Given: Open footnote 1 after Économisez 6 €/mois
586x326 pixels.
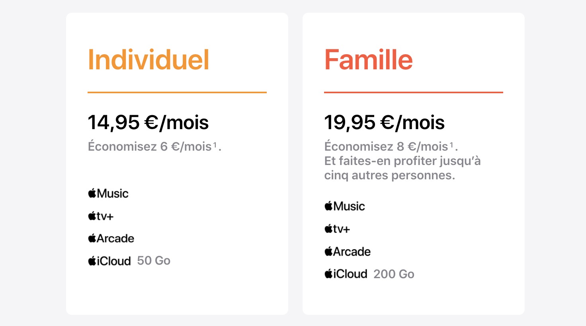Looking at the screenshot, I should pyautogui.click(x=215, y=145).
